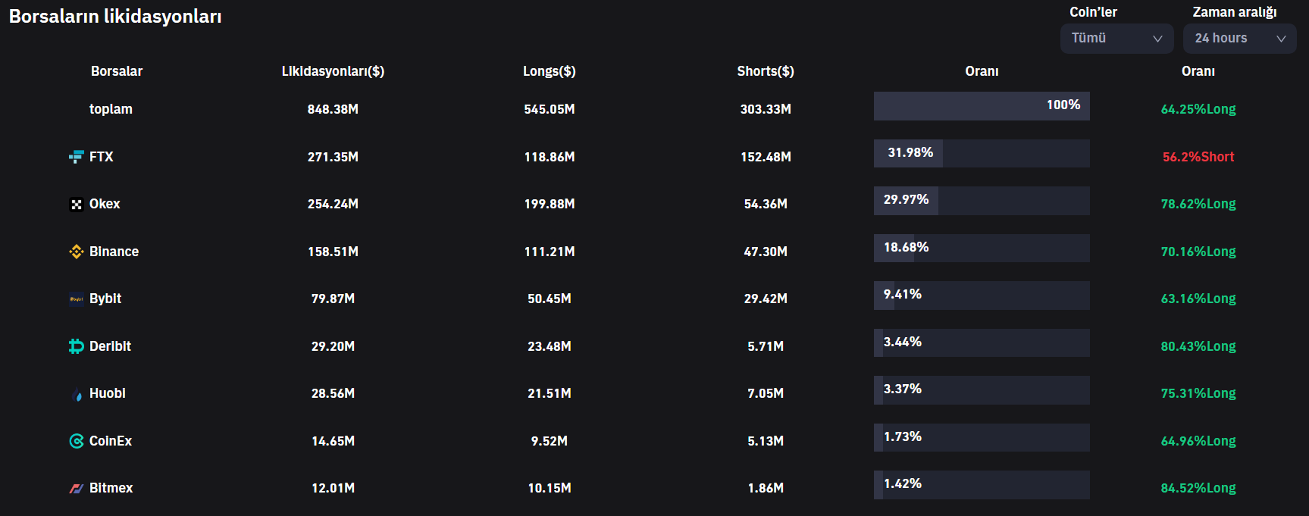Click the Deribit exchange logo icon

click(x=77, y=346)
